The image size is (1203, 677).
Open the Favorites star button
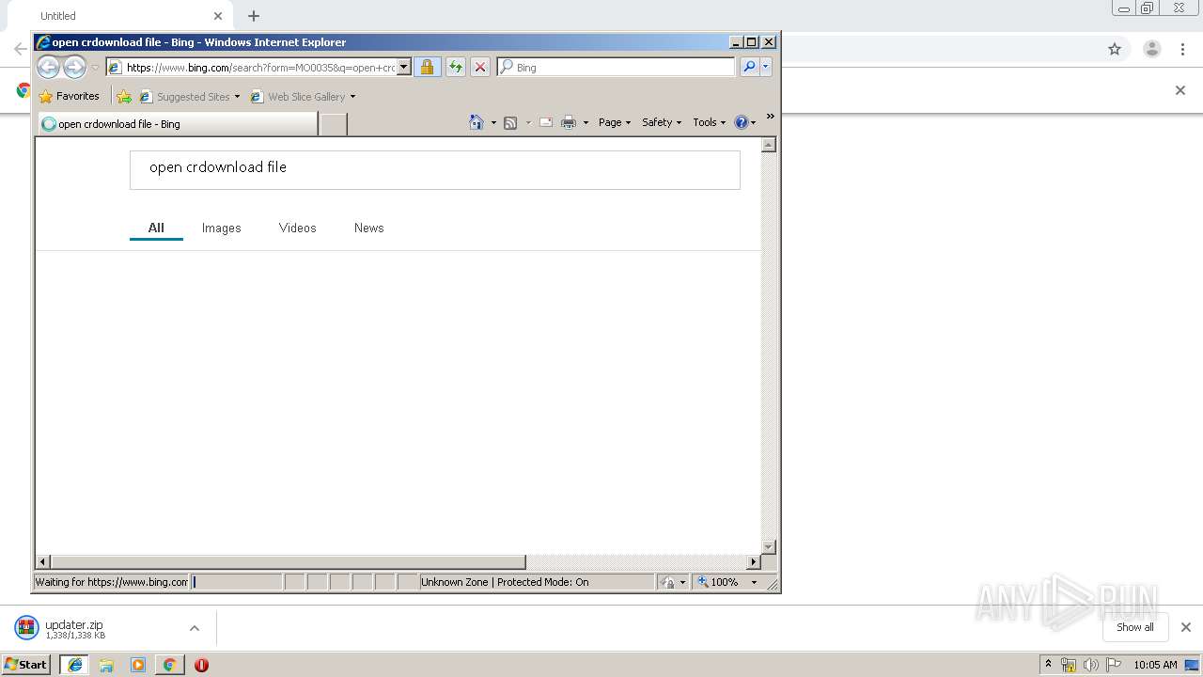coord(70,96)
